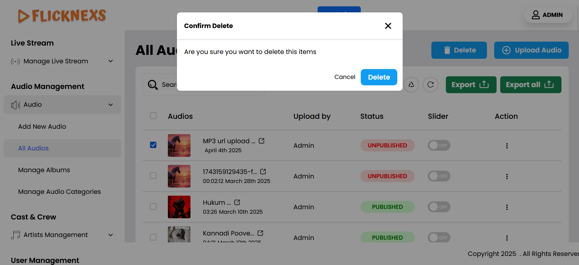Confirm deletion with the Delete button
Screen dimensions: 579x265
coord(379,77)
